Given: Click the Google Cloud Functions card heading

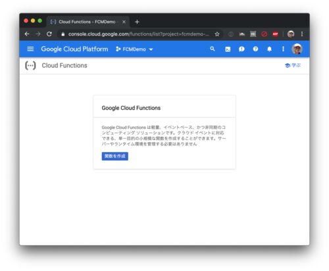Looking at the screenshot, I should click(x=131, y=108).
